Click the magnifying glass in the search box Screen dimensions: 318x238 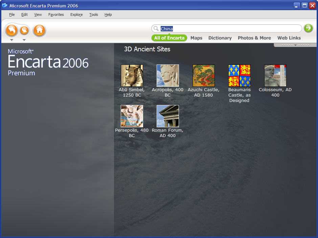point(156,29)
